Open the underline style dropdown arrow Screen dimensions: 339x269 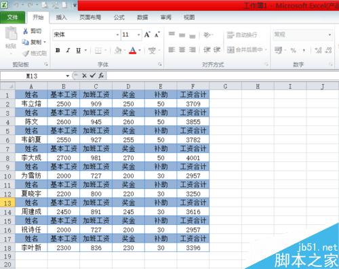(86, 50)
